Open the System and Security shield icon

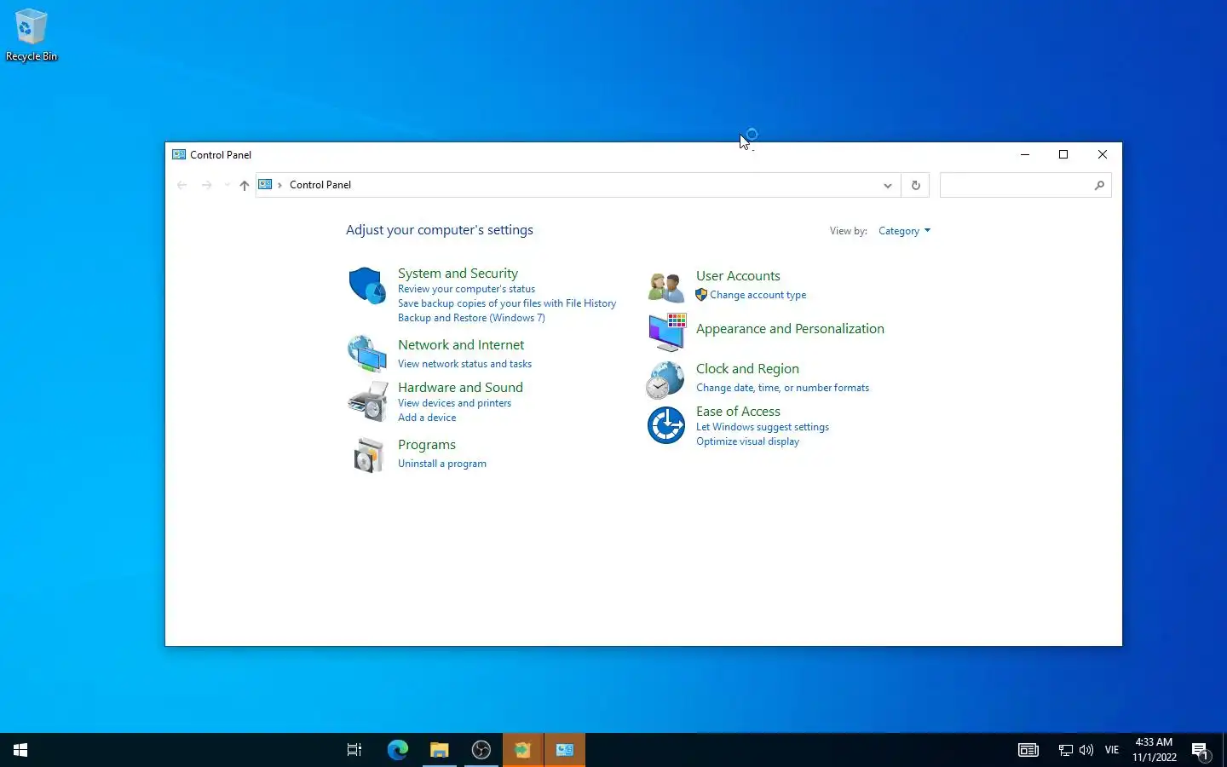pyautogui.click(x=367, y=285)
